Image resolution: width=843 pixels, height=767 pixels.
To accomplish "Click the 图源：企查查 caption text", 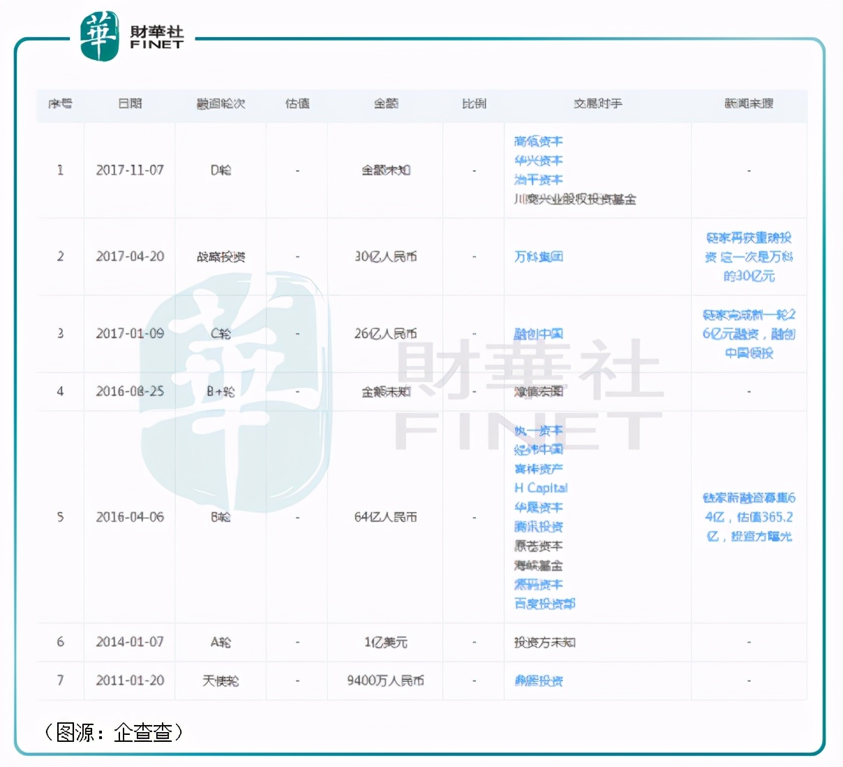I will 113,732.
